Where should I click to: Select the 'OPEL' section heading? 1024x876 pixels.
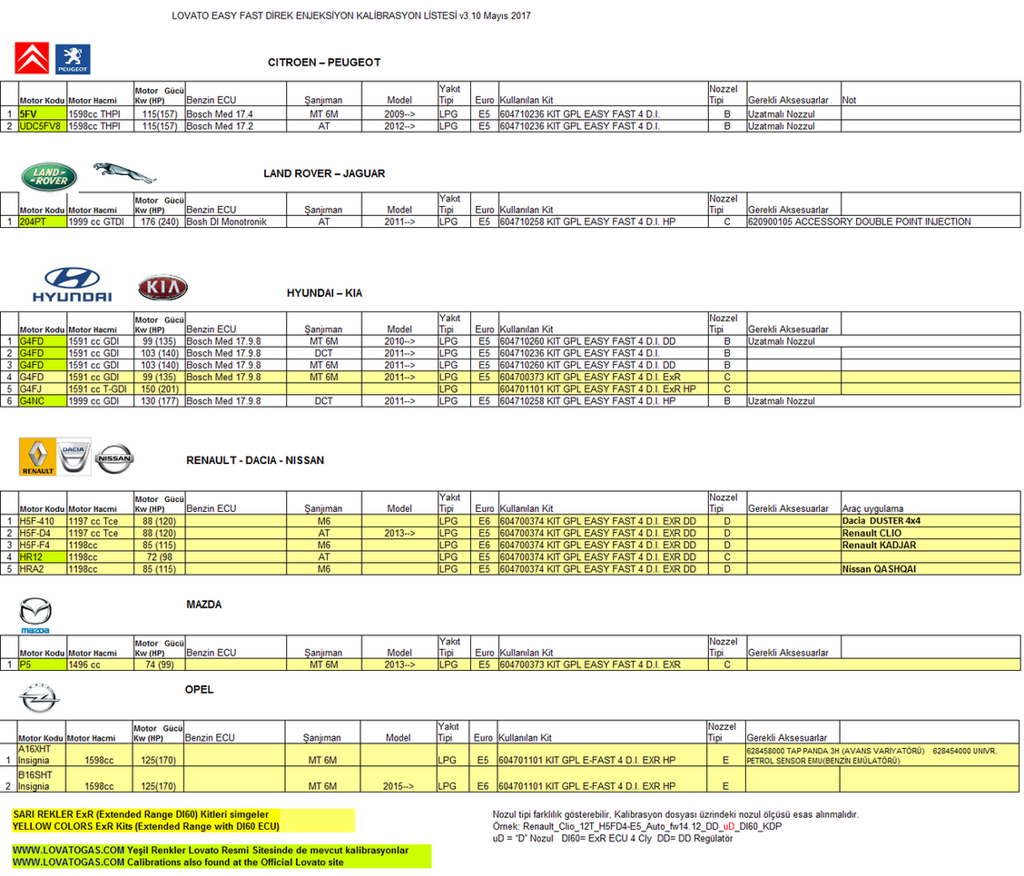[199, 690]
